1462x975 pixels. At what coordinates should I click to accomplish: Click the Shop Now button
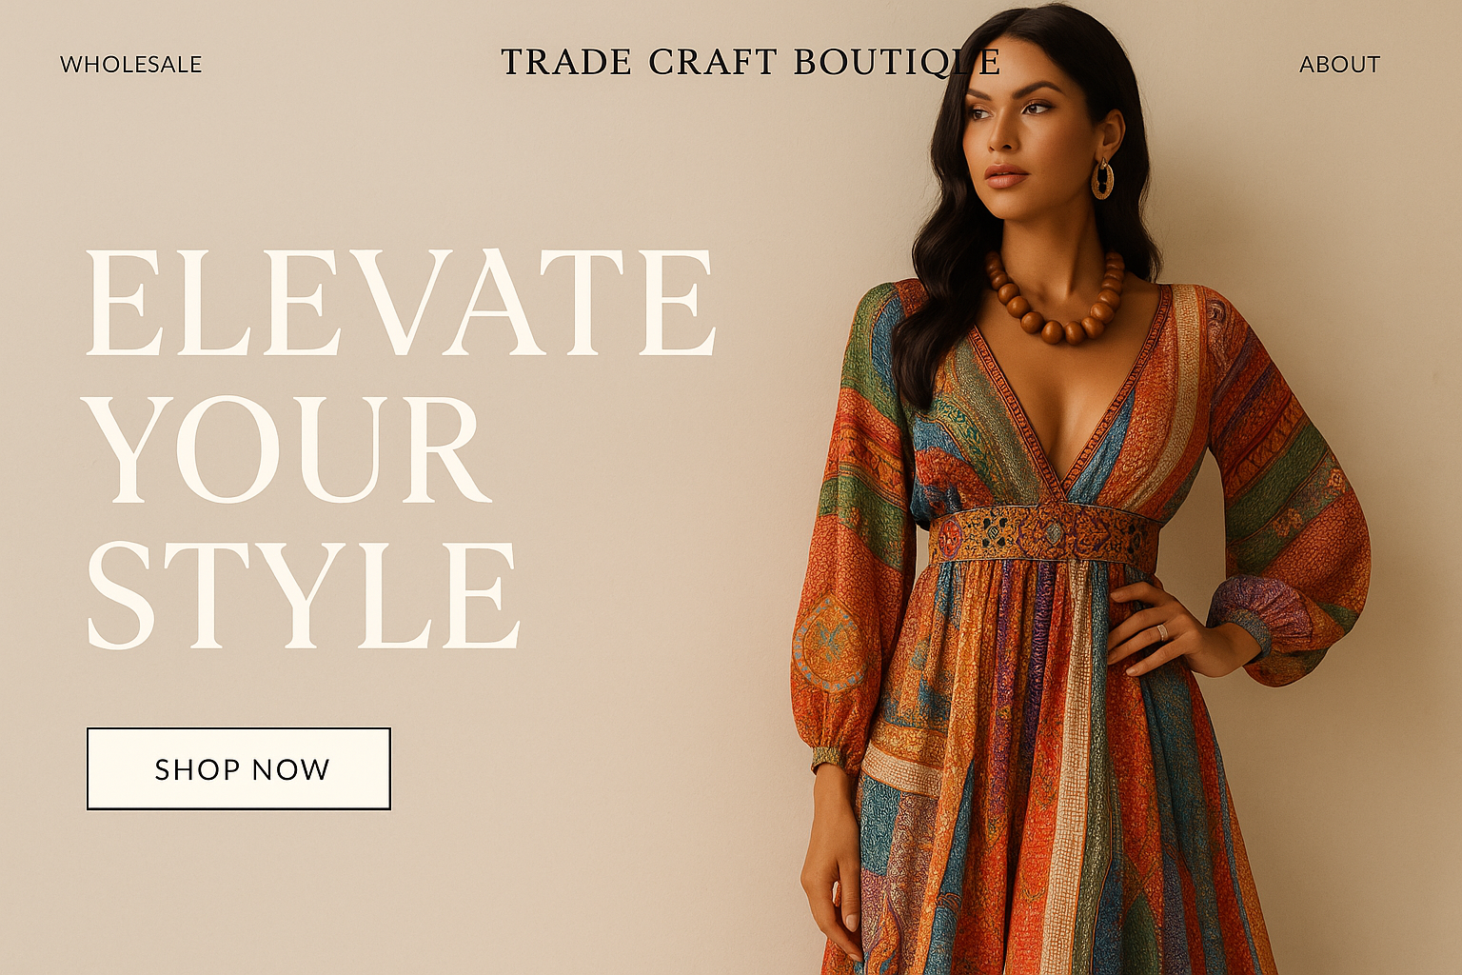click(x=239, y=768)
